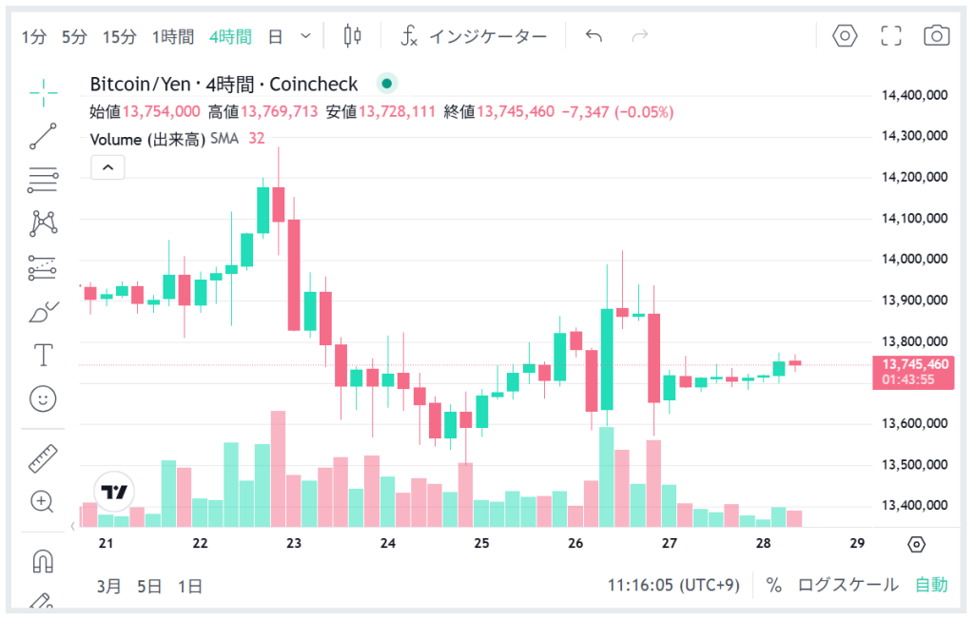Screen dimensions: 974x620
Task: Open the emoji icons tool
Action: [43, 398]
